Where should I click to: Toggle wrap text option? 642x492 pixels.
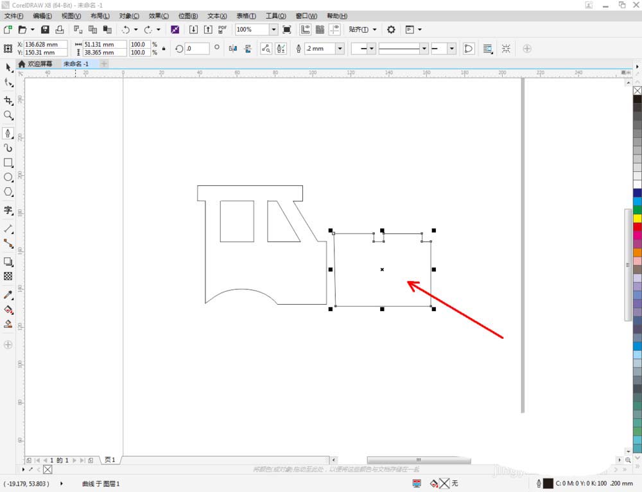[x=487, y=49]
